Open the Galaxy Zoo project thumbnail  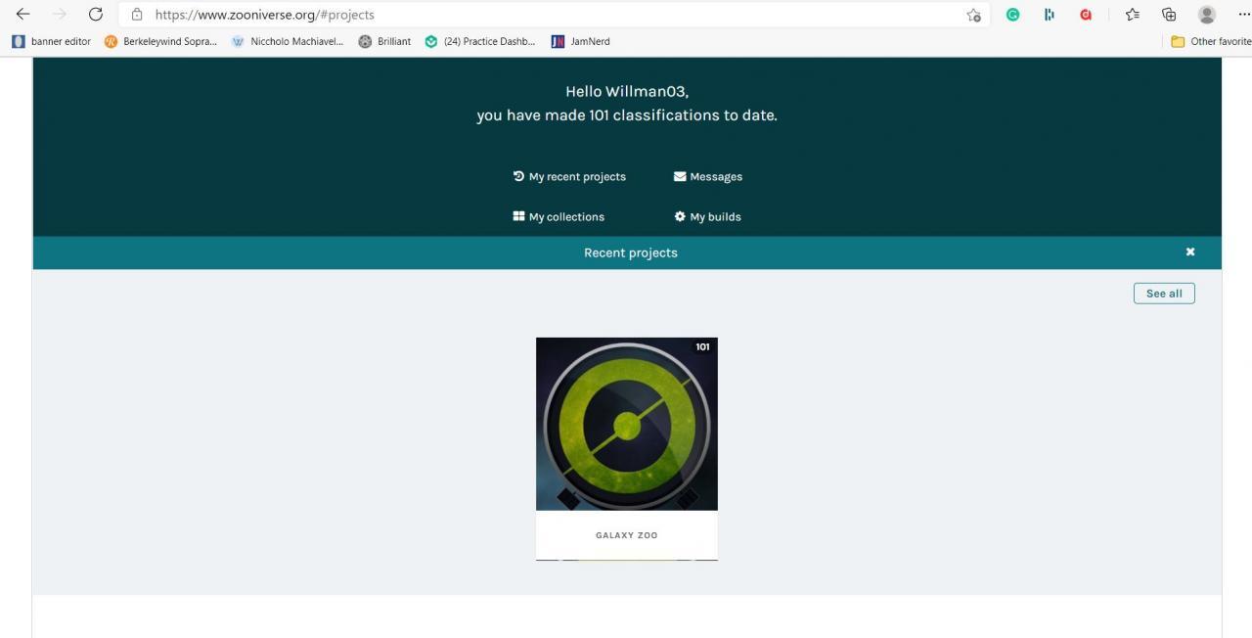pyautogui.click(x=627, y=424)
